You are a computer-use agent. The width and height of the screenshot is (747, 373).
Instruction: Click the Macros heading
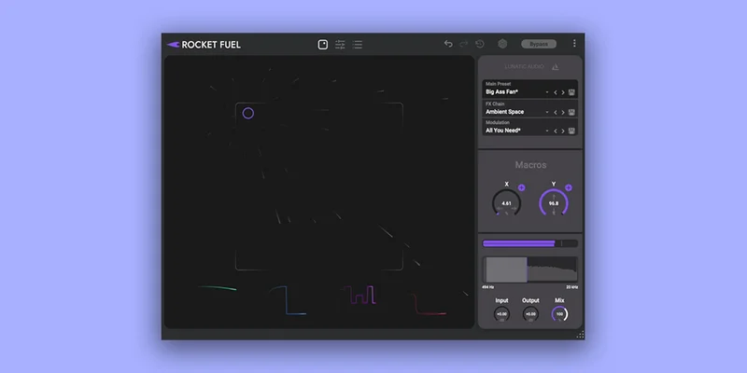(530, 165)
